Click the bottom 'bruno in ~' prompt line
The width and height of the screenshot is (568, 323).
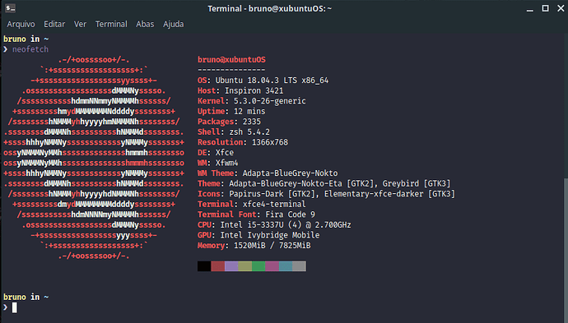coord(26,297)
